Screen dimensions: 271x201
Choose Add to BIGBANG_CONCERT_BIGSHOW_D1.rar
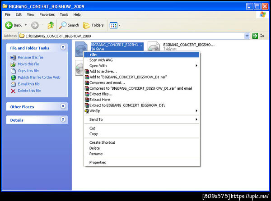pos(141,77)
